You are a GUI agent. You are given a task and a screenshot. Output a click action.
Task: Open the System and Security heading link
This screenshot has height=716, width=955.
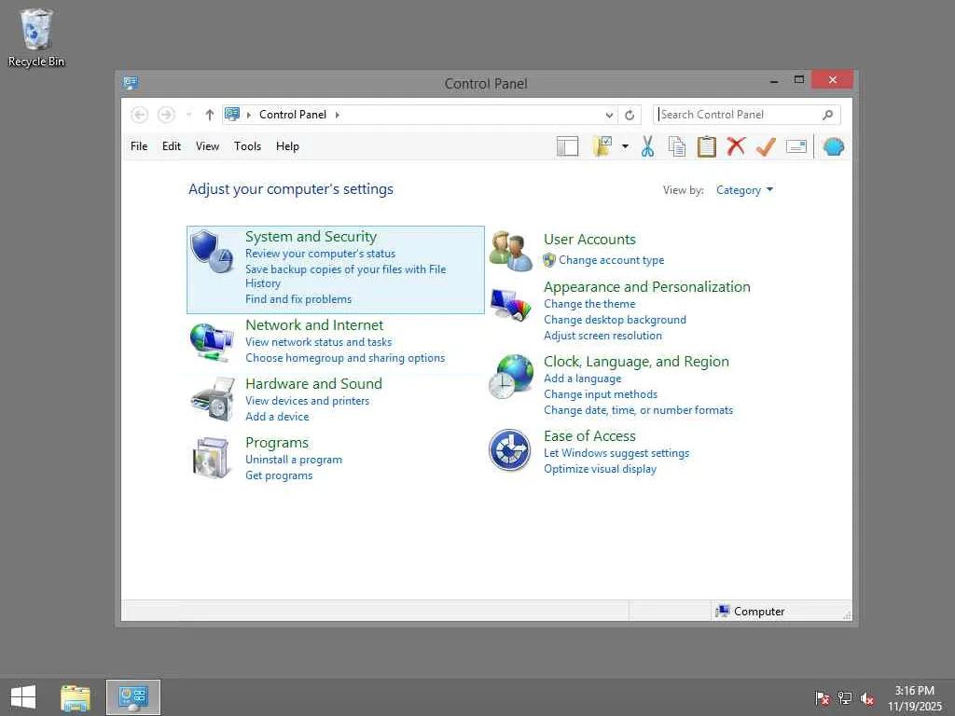pyautogui.click(x=311, y=237)
